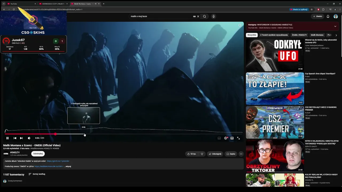The image size is (342, 192).
Task: Bookmark this page with the star
Action: (x=312, y=9)
